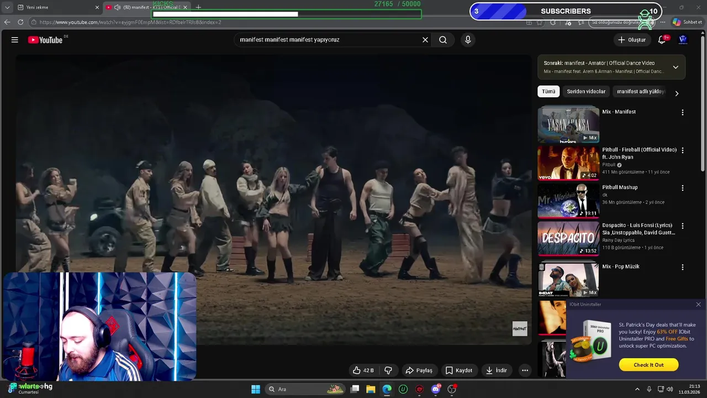Open the Pitbull Mashup thumbnail

click(568, 200)
